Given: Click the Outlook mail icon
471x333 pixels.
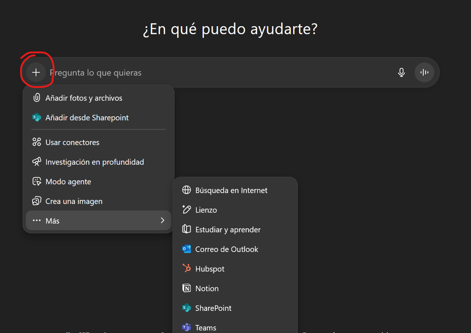Looking at the screenshot, I should click(x=186, y=249).
